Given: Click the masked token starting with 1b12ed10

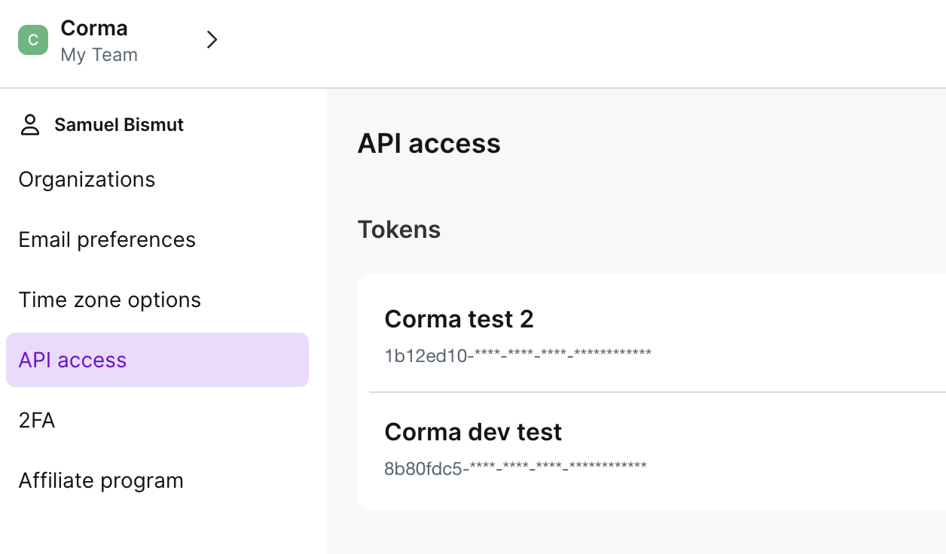Looking at the screenshot, I should click(x=517, y=354).
